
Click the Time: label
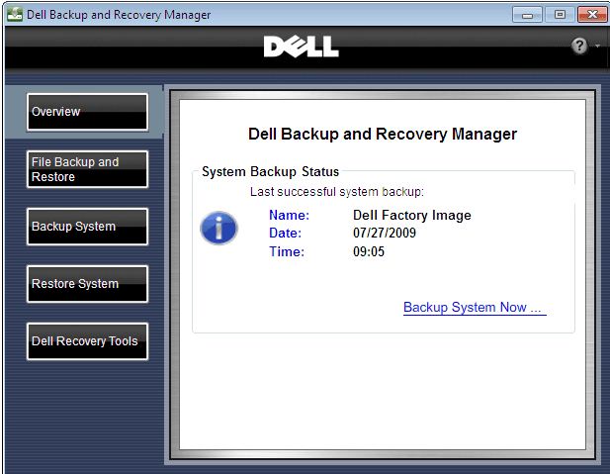click(287, 251)
